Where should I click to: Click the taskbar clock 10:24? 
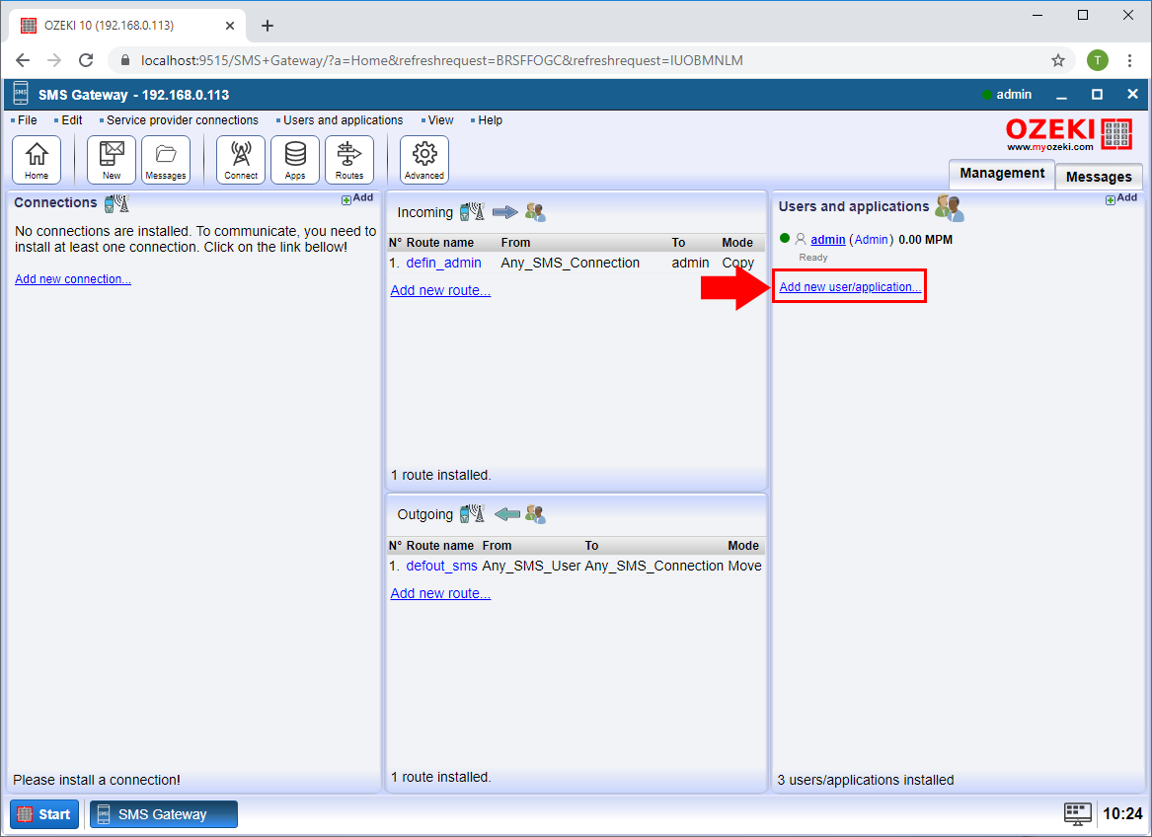coord(1122,813)
